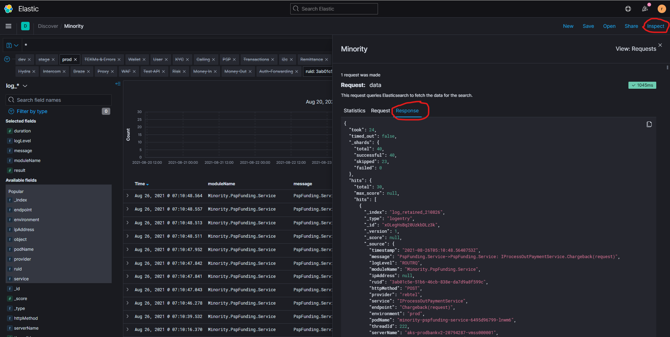670x337 pixels.
Task: Switch to the Statistics tab
Action: [354, 111]
